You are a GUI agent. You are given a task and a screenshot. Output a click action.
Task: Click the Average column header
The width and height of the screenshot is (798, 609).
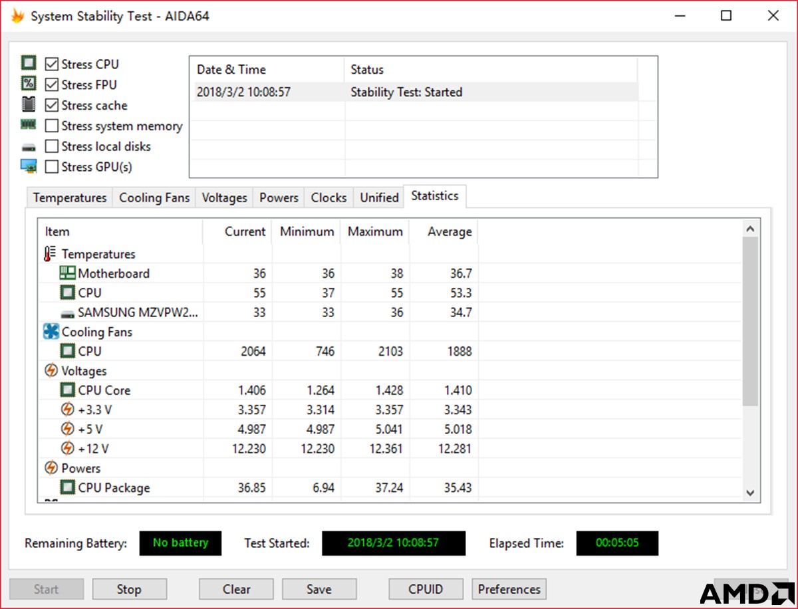(x=444, y=231)
